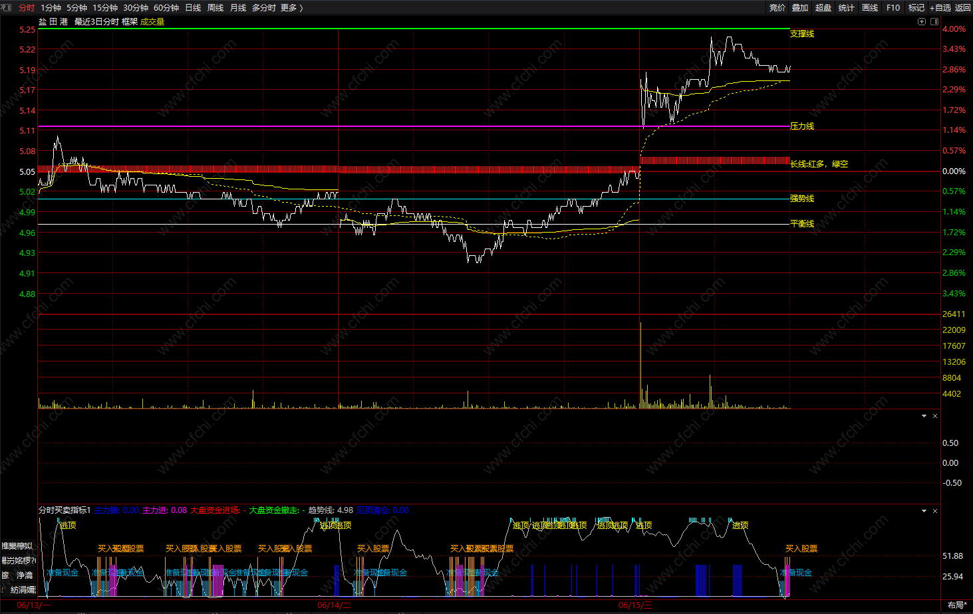Switch to the 1分钟 period tab

click(51, 8)
